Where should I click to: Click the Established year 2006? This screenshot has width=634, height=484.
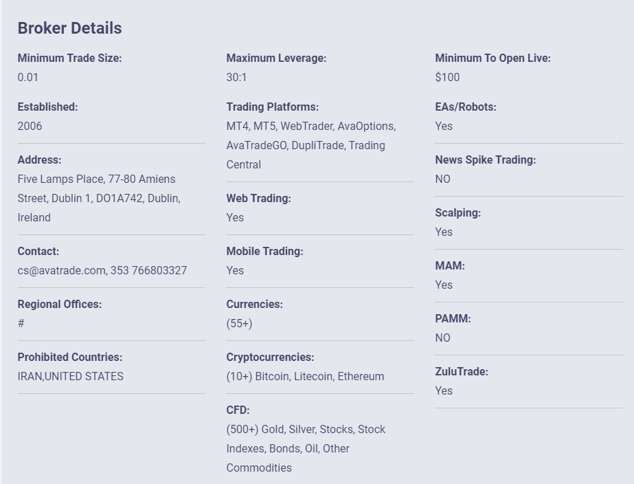click(x=30, y=126)
